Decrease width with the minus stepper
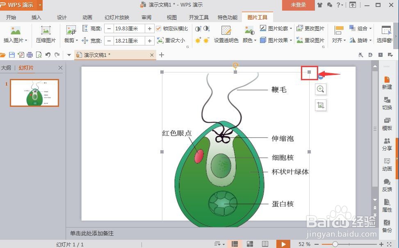This screenshot has width=399, height=248. pyautogui.click(x=109, y=41)
